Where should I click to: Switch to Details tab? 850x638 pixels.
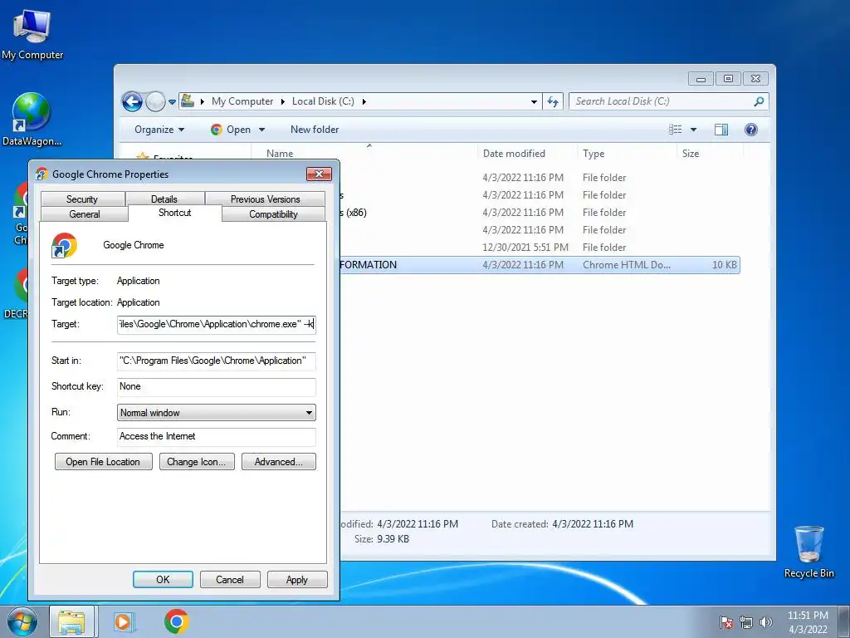click(x=164, y=199)
